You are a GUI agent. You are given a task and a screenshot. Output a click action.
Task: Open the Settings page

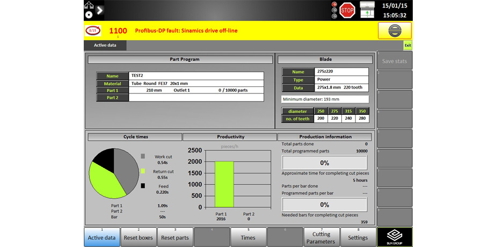coord(358,237)
